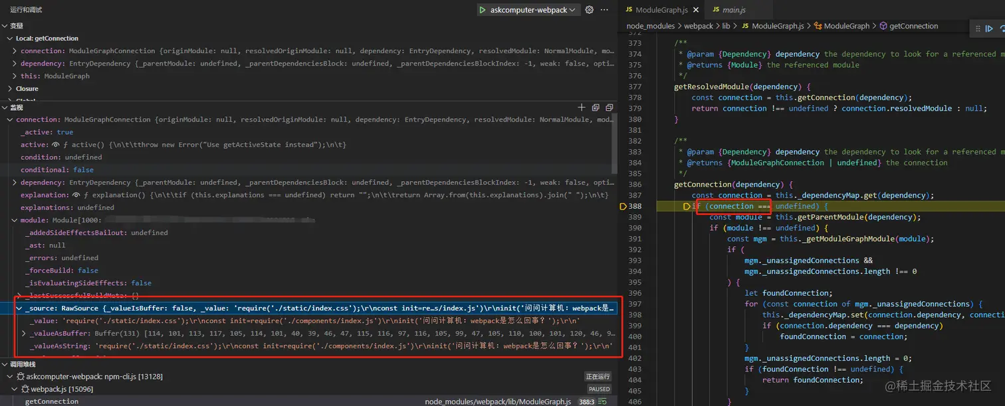Select node_modules in the breadcrumb

[650, 26]
